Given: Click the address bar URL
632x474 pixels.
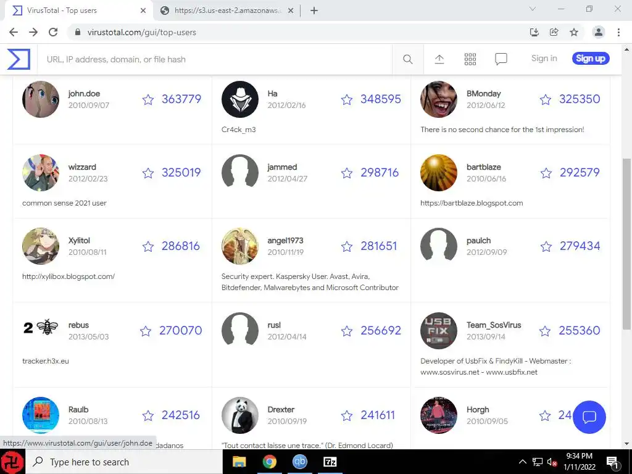Looking at the screenshot, I should (x=141, y=32).
